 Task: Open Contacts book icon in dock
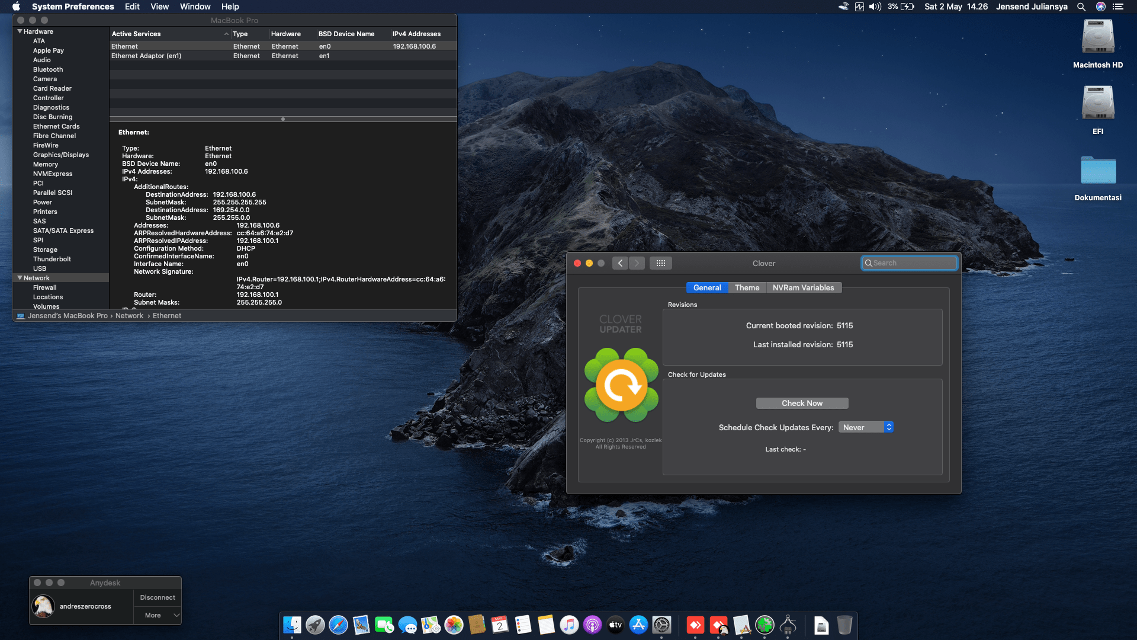(477, 625)
